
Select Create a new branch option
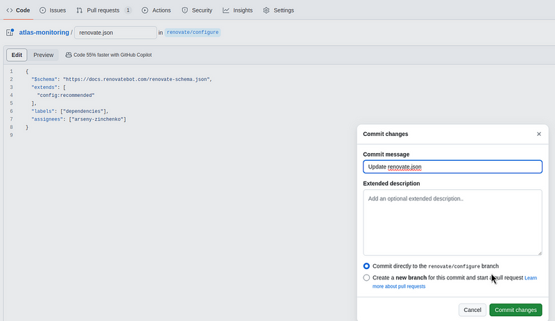tap(366, 278)
